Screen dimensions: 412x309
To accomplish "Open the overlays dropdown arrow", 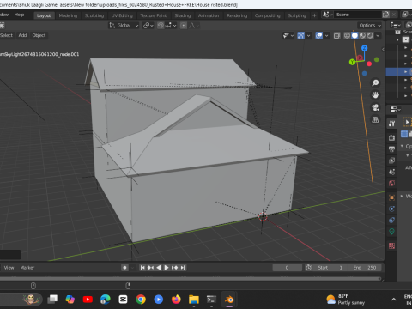I will (x=326, y=35).
